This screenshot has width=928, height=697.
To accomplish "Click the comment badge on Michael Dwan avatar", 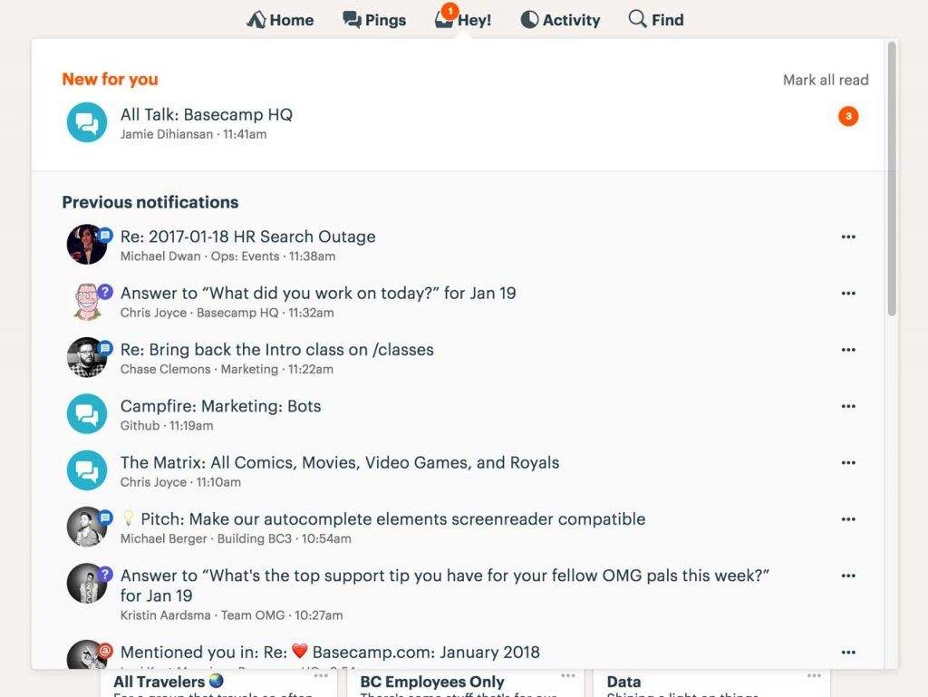I will click(x=105, y=235).
